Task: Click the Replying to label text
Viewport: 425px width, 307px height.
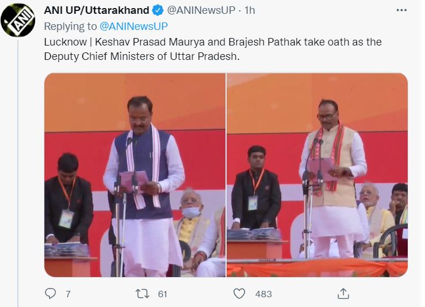Action: (x=70, y=26)
